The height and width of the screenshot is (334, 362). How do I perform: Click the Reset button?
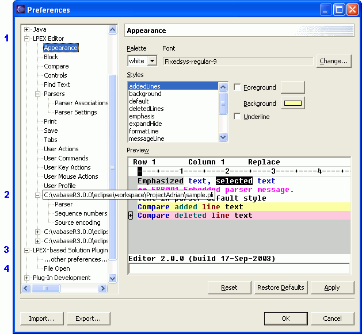tap(229, 287)
